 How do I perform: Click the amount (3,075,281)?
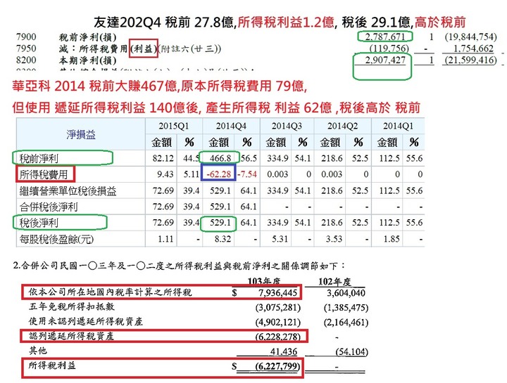pyautogui.click(x=278, y=308)
